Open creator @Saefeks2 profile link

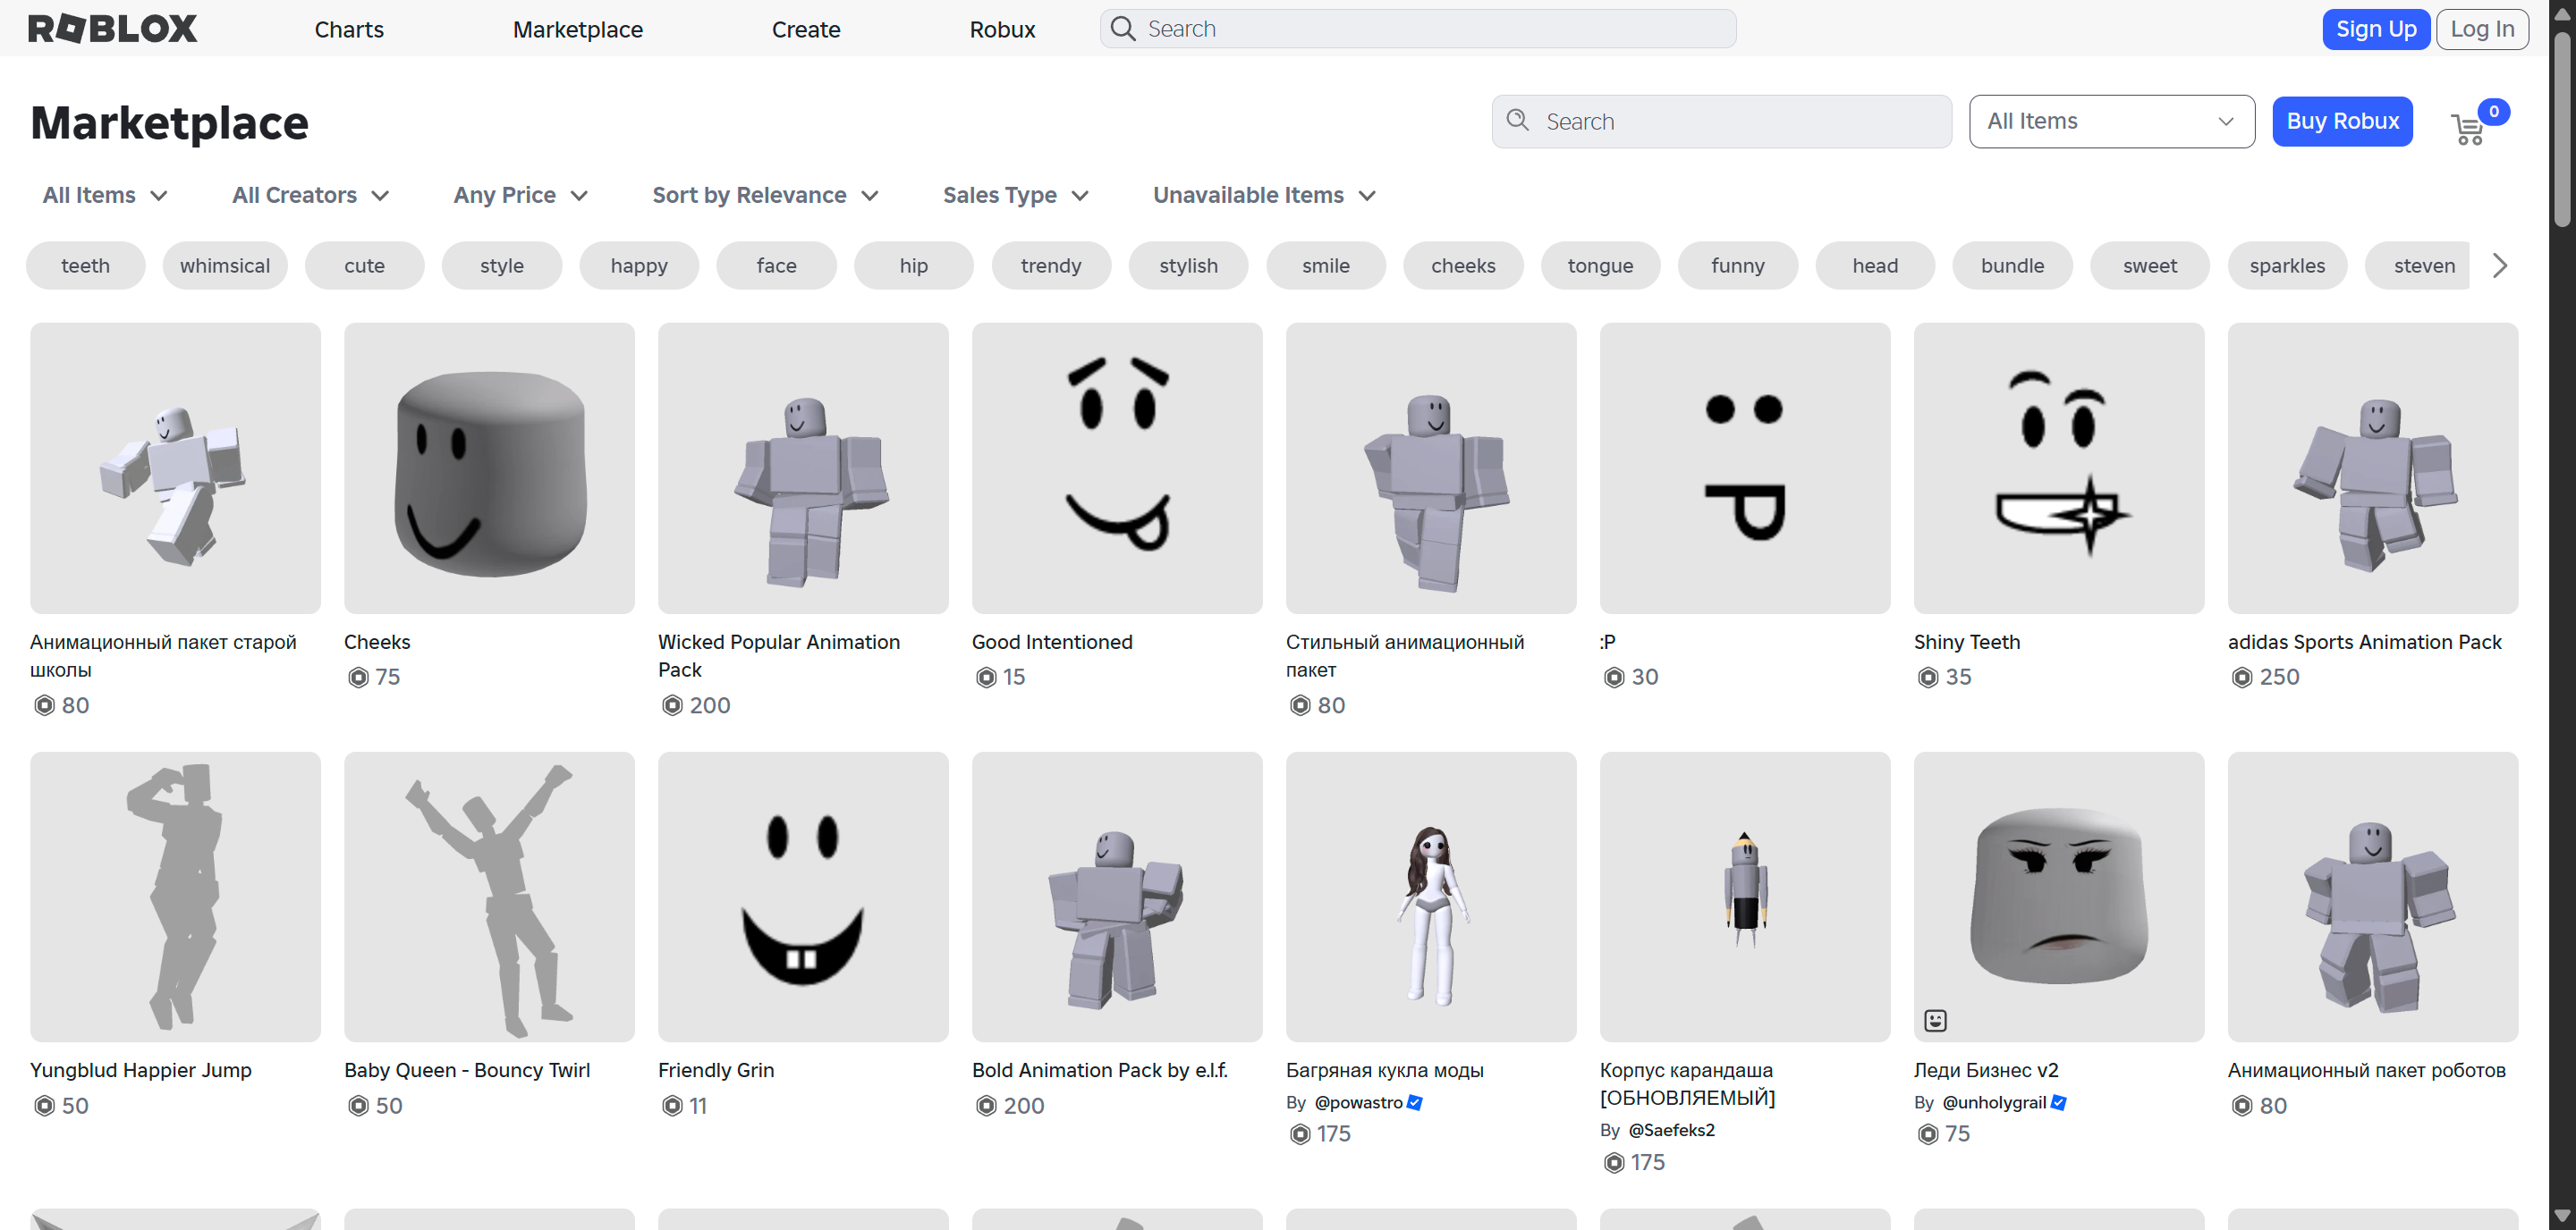tap(1671, 1131)
